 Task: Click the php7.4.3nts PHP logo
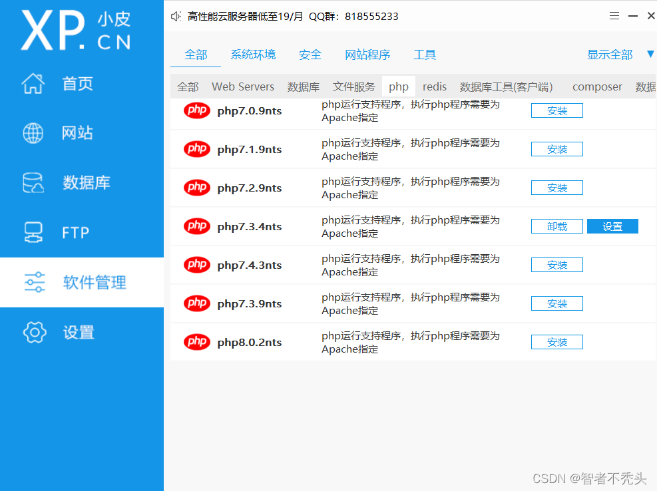(197, 265)
